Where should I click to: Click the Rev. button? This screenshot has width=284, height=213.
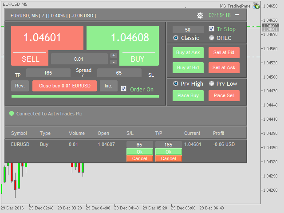(20, 86)
